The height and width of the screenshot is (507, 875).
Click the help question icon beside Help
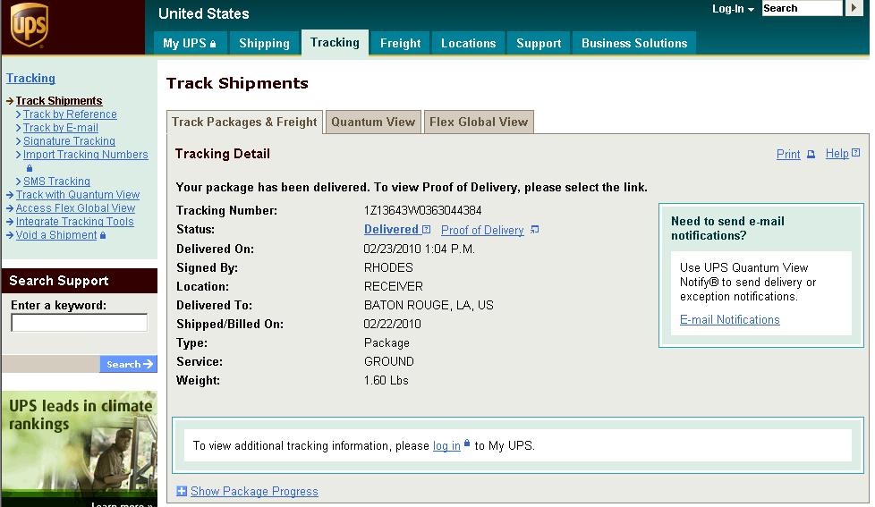(856, 153)
